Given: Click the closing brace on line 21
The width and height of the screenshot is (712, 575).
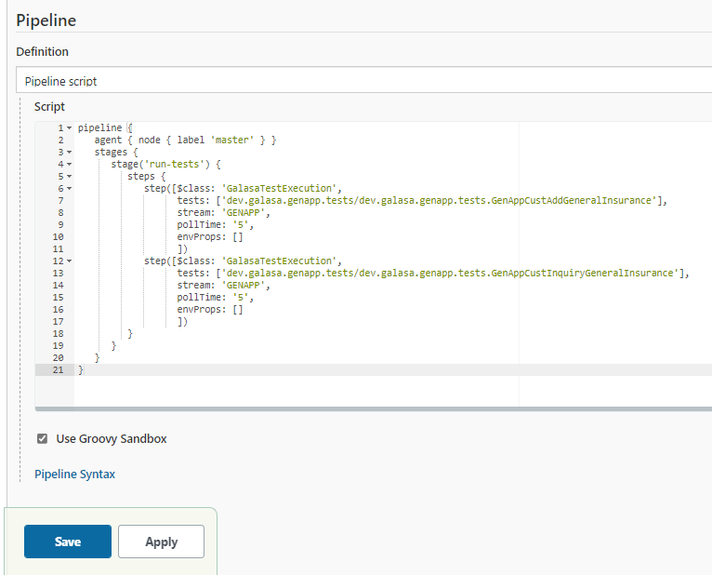Looking at the screenshot, I should point(81,370).
